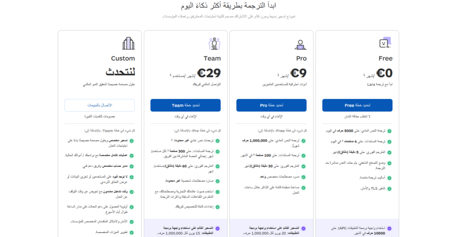Click the purple API pricing checkmark in Team plan

pyautogui.click(x=218, y=228)
